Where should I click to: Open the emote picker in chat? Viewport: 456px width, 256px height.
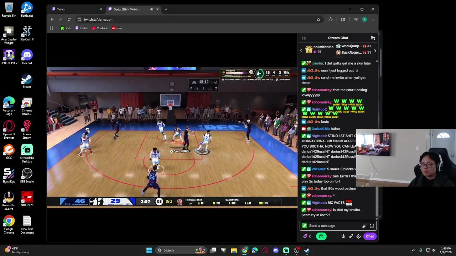[372, 226]
